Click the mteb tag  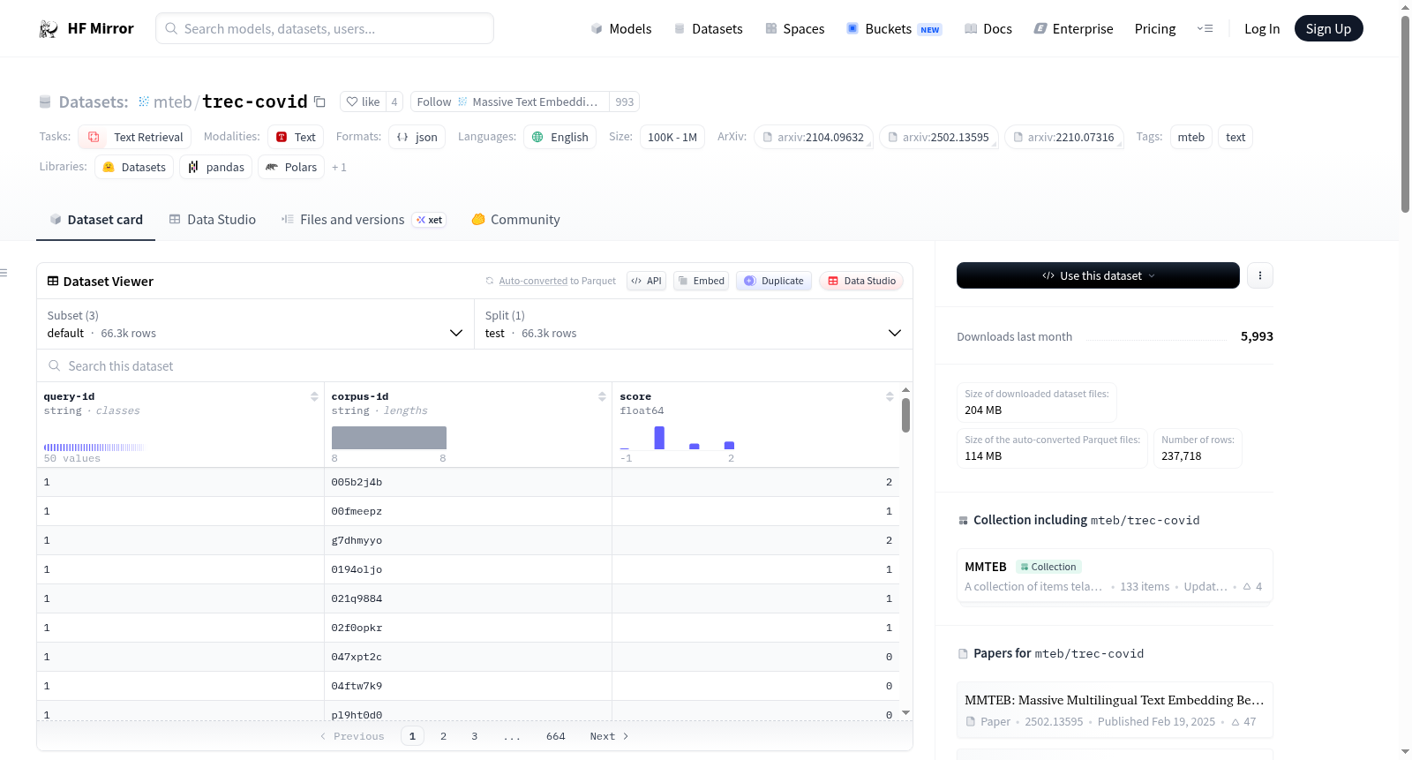1190,137
